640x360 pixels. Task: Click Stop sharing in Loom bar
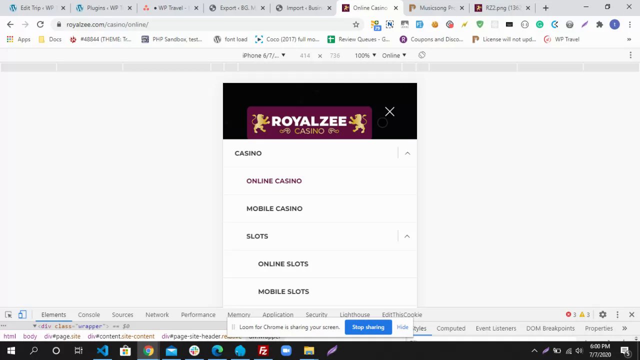click(x=368, y=327)
